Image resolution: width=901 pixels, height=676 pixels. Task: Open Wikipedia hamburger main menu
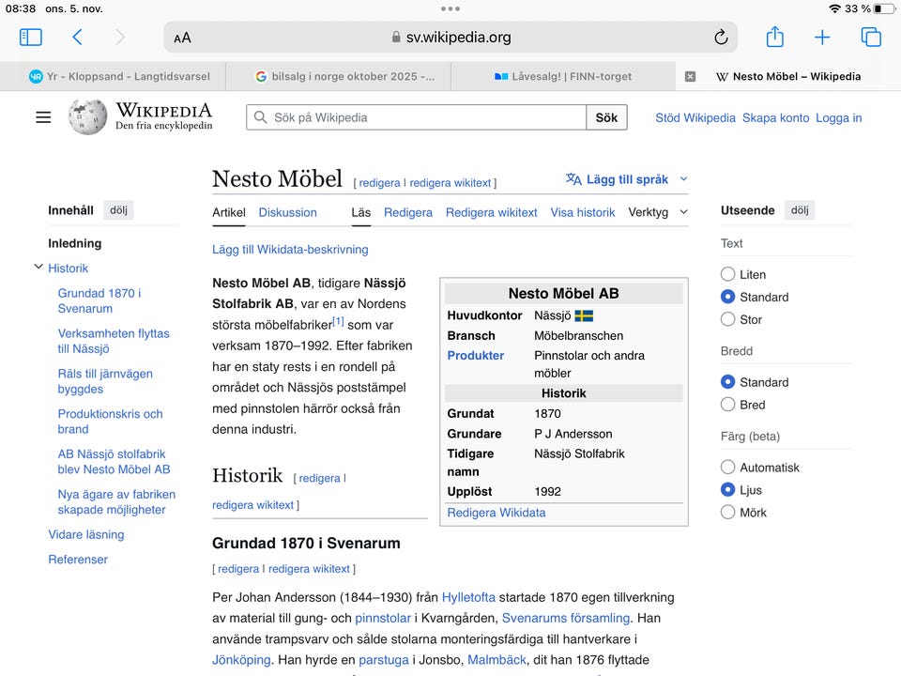point(43,117)
